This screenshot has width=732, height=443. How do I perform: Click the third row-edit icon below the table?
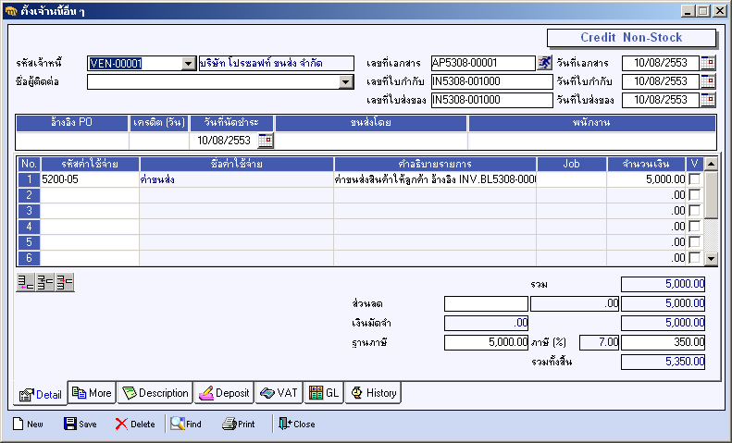click(65, 283)
